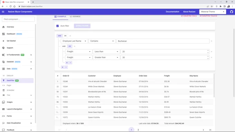
Task: Open the About Radzen link
Action: click(x=189, y=12)
